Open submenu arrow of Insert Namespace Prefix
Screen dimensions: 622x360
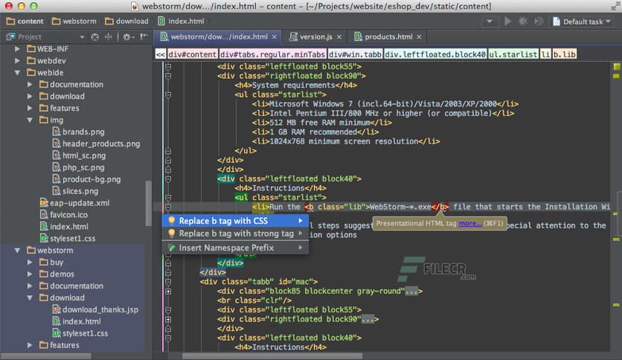(x=301, y=248)
